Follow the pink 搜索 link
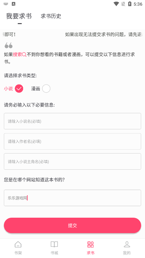145x258 pixels. pyautogui.click(x=18, y=54)
